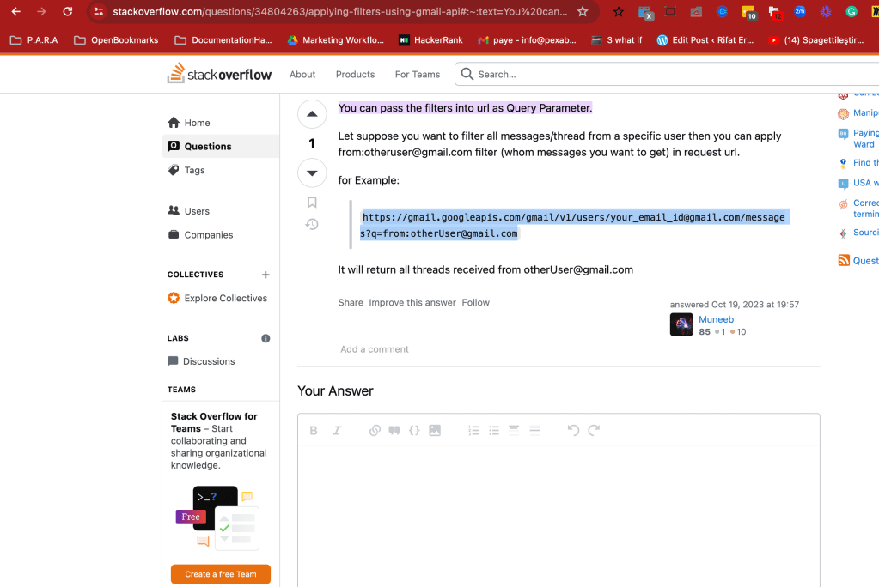
Task: Reload the page with refresh icon
Action: click(67, 11)
